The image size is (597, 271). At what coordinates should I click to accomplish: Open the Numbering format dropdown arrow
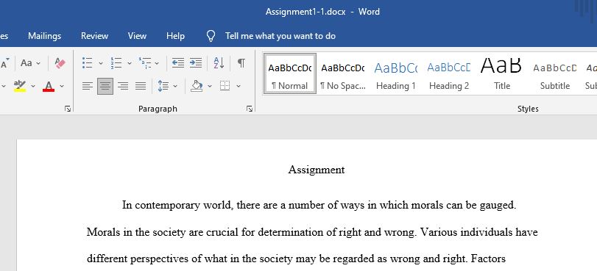[130, 63]
